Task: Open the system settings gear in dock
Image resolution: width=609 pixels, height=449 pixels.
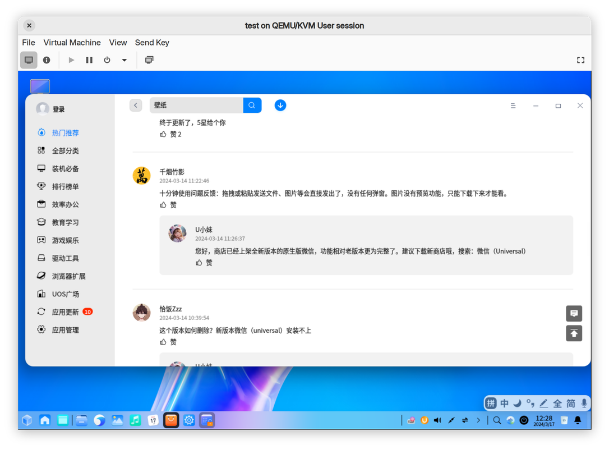Action: [189, 420]
